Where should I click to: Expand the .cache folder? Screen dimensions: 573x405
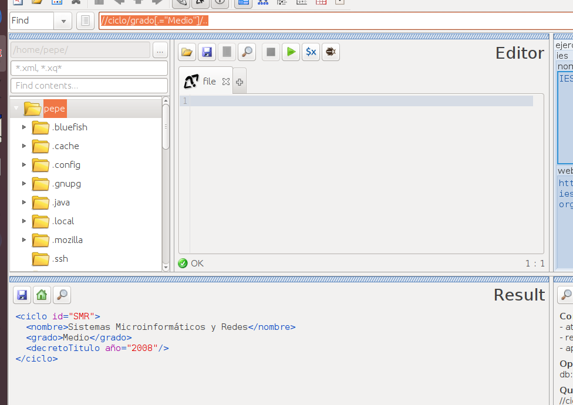click(24, 146)
